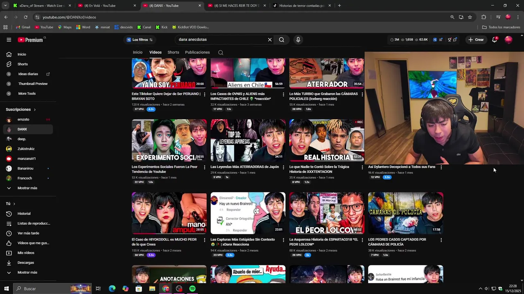Open Leyendas Japonesas video thumbnail
The width and height of the screenshot is (524, 294).
click(248, 140)
